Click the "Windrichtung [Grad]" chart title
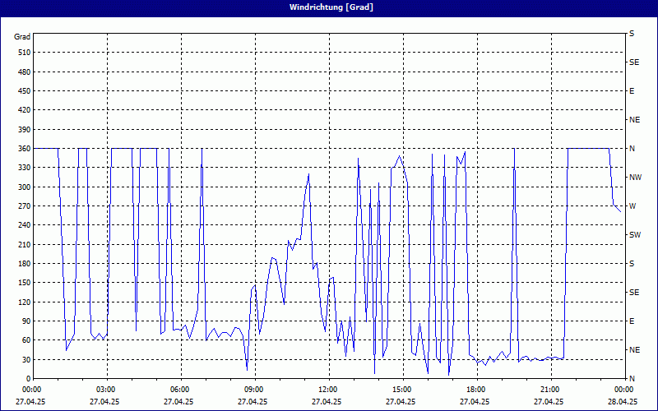This screenshot has width=658, height=411. click(x=328, y=7)
